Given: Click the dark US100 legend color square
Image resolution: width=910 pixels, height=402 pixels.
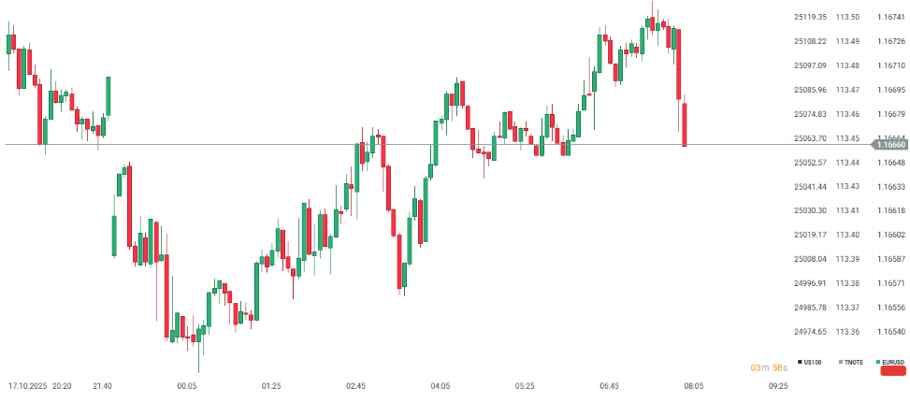Looking at the screenshot, I should click(801, 362).
